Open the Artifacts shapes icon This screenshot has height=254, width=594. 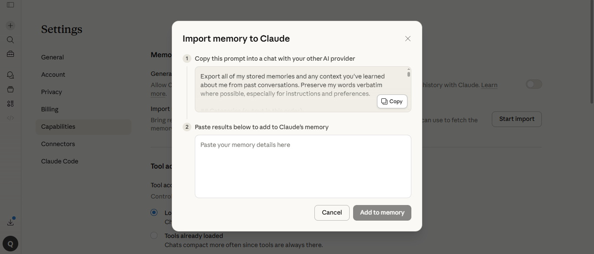click(x=10, y=104)
